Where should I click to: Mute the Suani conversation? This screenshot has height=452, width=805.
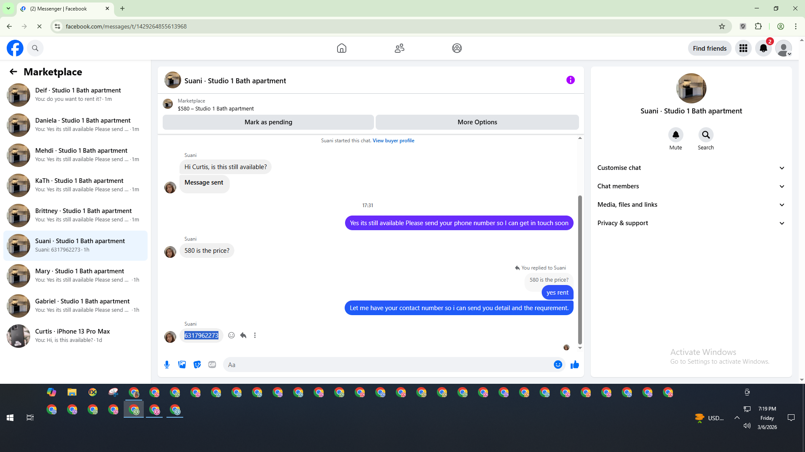pos(675,135)
